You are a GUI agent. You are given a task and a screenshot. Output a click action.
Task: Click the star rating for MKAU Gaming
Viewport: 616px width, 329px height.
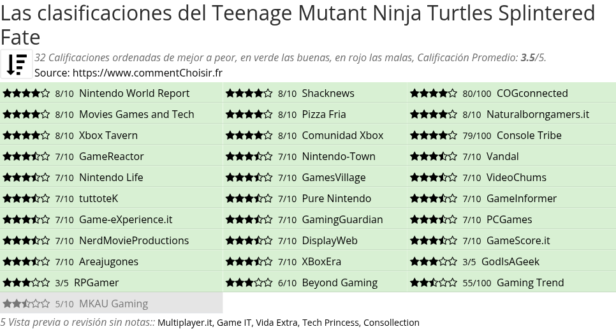pyautogui.click(x=26, y=303)
